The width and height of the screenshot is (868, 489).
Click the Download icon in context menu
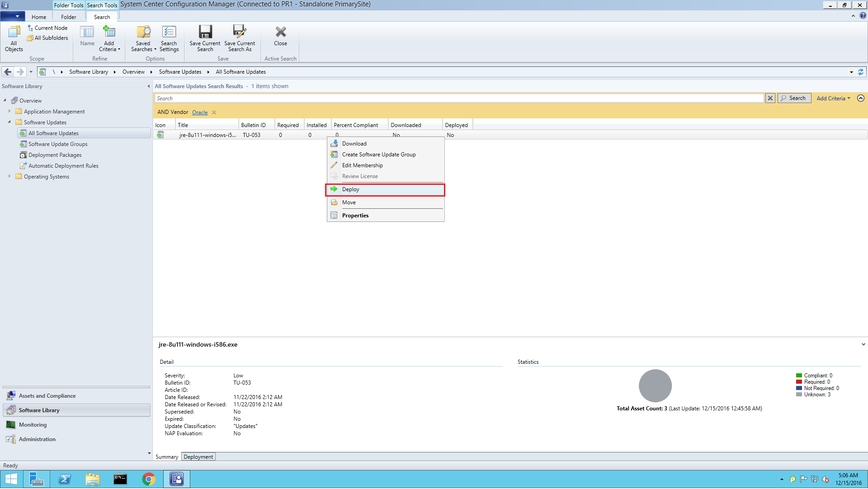[x=335, y=144]
